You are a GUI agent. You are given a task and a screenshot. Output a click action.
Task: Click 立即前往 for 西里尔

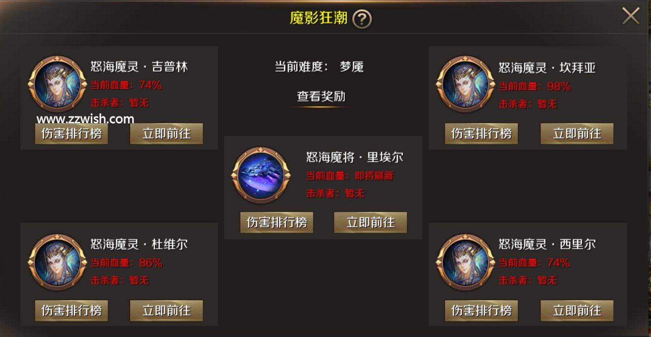point(577,311)
